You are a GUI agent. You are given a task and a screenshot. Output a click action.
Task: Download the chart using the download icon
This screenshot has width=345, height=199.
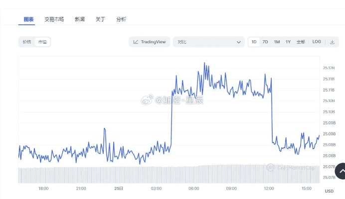(x=332, y=42)
